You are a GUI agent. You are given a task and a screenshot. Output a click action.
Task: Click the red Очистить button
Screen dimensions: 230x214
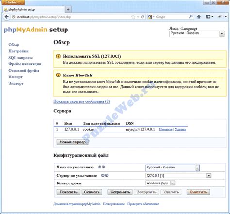(198, 192)
